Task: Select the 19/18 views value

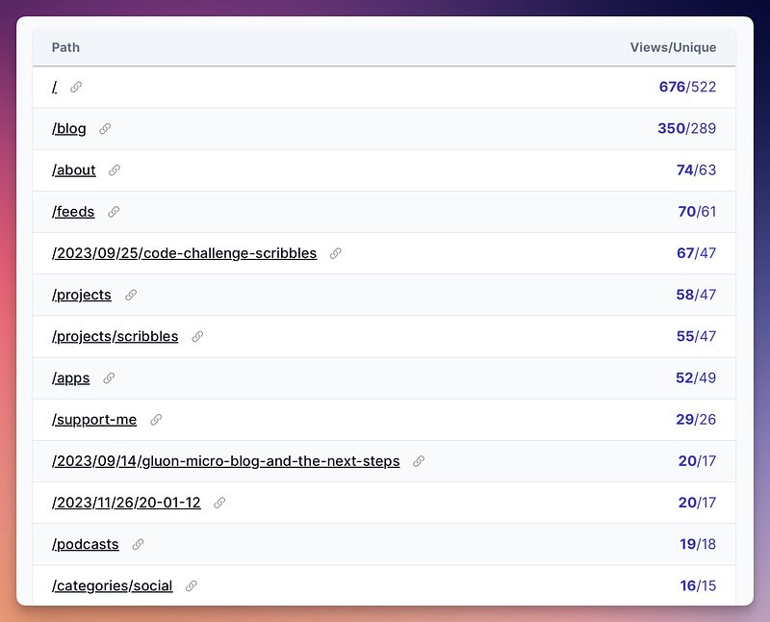Action: coord(698,544)
